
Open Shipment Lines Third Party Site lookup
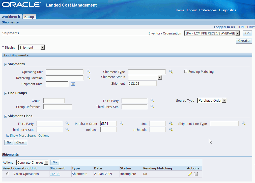(x=68, y=130)
